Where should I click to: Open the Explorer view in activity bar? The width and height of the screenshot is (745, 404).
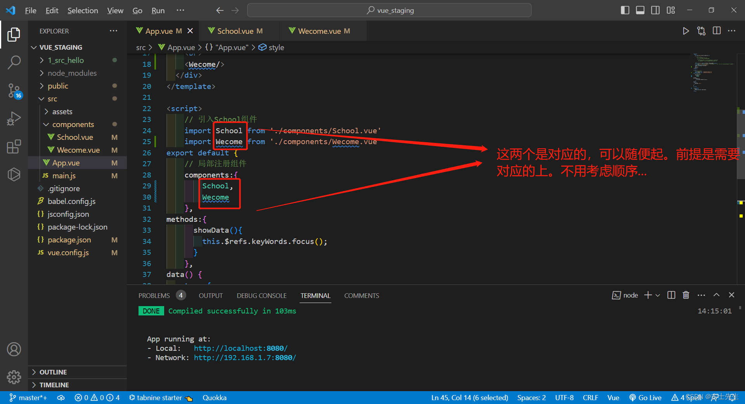coord(14,35)
